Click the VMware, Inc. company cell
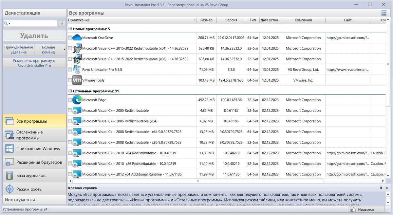 303,80
